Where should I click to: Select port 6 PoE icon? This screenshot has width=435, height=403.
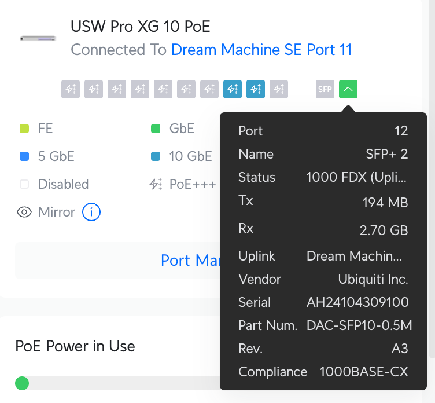tap(186, 89)
